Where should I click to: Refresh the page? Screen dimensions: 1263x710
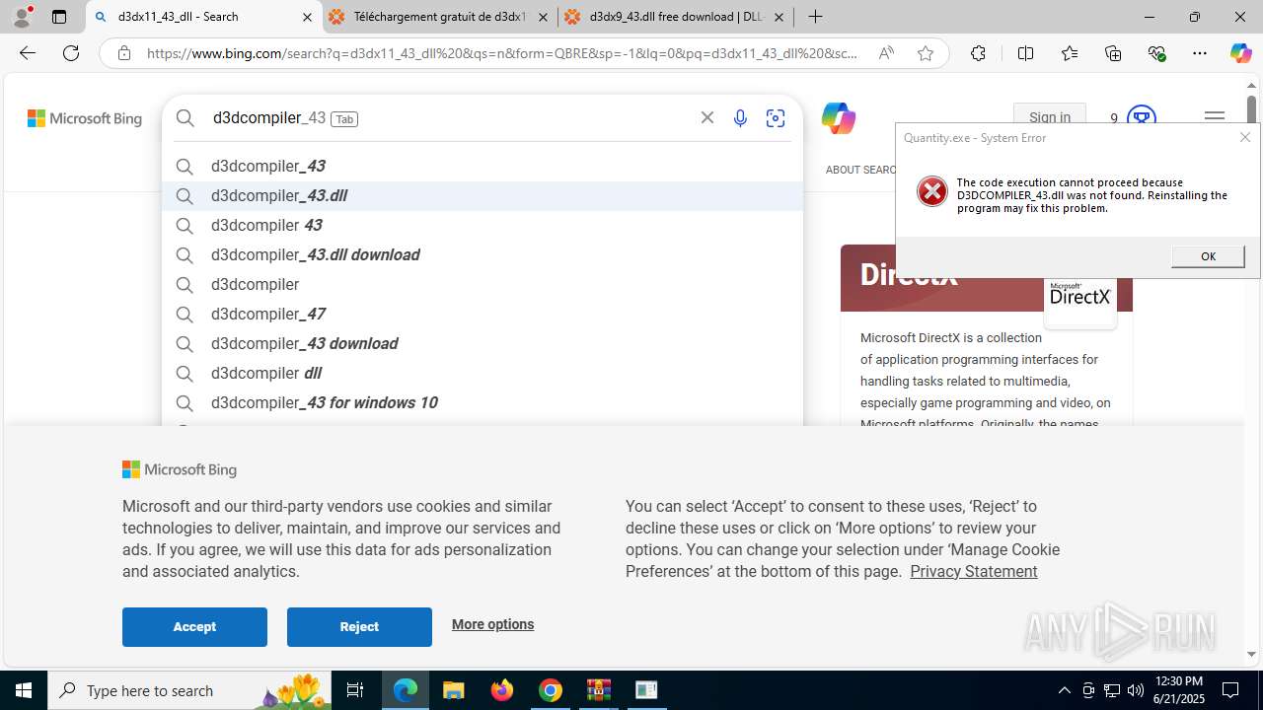tap(71, 53)
